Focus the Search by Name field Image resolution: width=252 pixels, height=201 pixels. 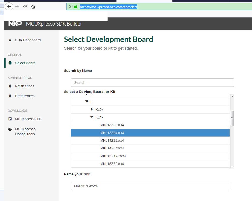pyautogui.click(x=152, y=83)
